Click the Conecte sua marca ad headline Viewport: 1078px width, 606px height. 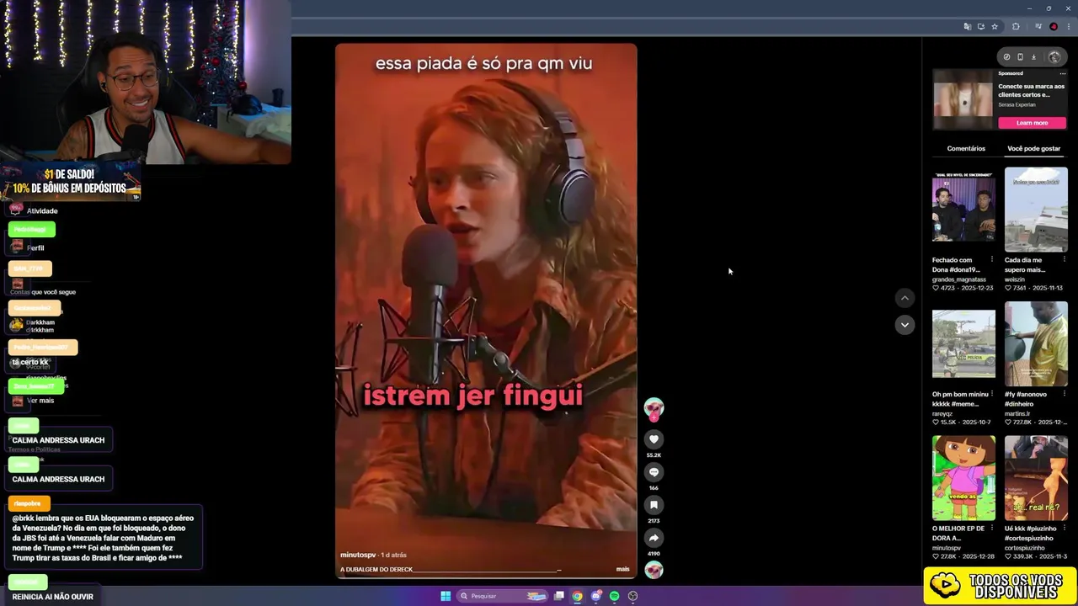(x=1032, y=90)
